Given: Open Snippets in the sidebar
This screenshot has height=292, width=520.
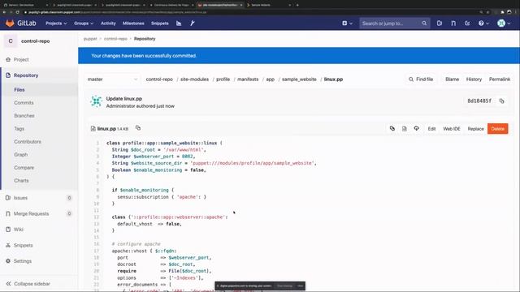Looking at the screenshot, I should point(24,245).
